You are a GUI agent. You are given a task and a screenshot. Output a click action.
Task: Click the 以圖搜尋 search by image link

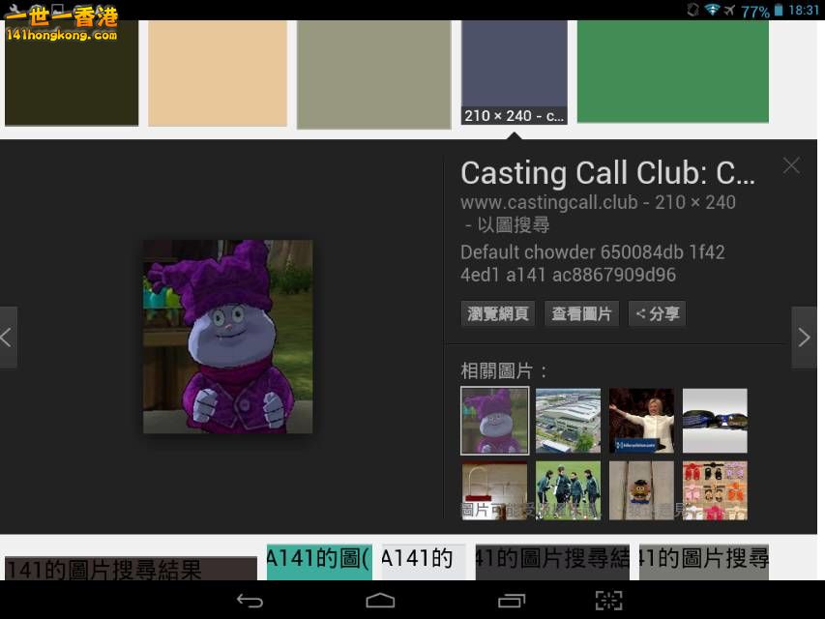(x=514, y=225)
